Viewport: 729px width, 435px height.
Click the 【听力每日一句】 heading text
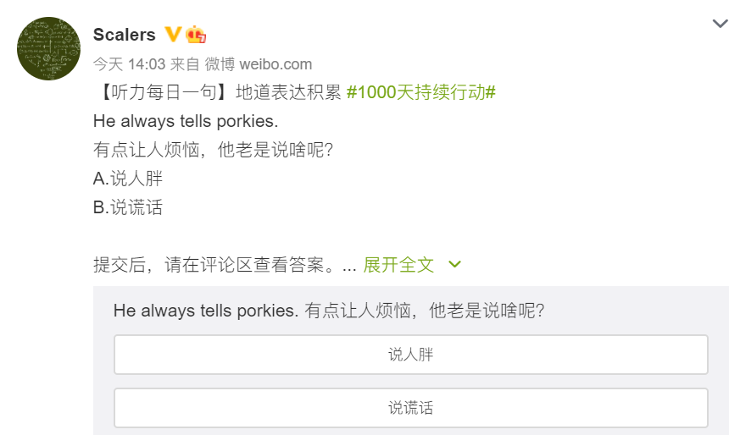pos(164,92)
